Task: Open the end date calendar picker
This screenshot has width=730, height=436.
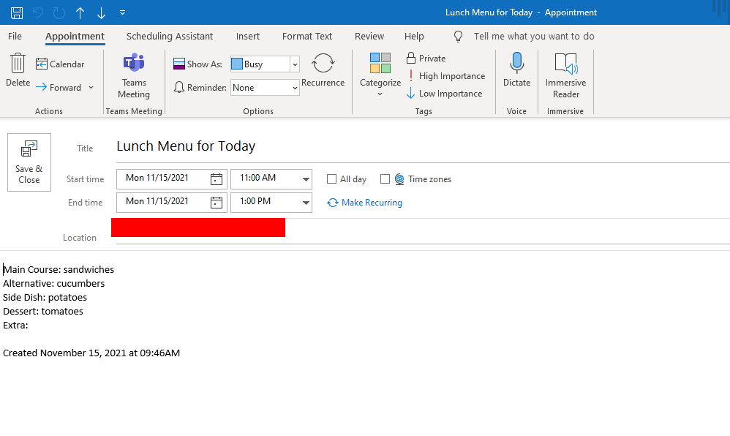Action: (x=216, y=203)
